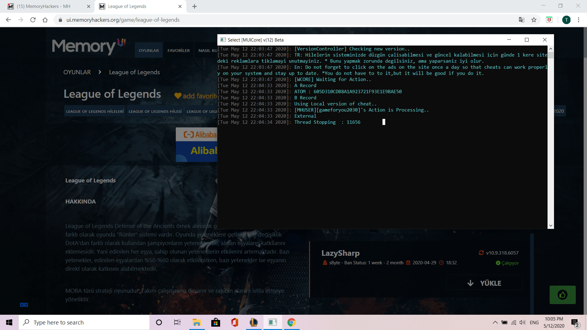The width and height of the screenshot is (587, 330).
Task: Click the MUICore console scrollbar thumb
Action: [551, 55]
